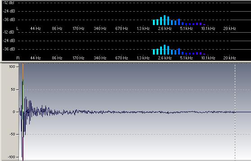Click the R channel 1.3 kHz label
This screenshot has width=251, height=161.
pyautogui.click(x=143, y=58)
